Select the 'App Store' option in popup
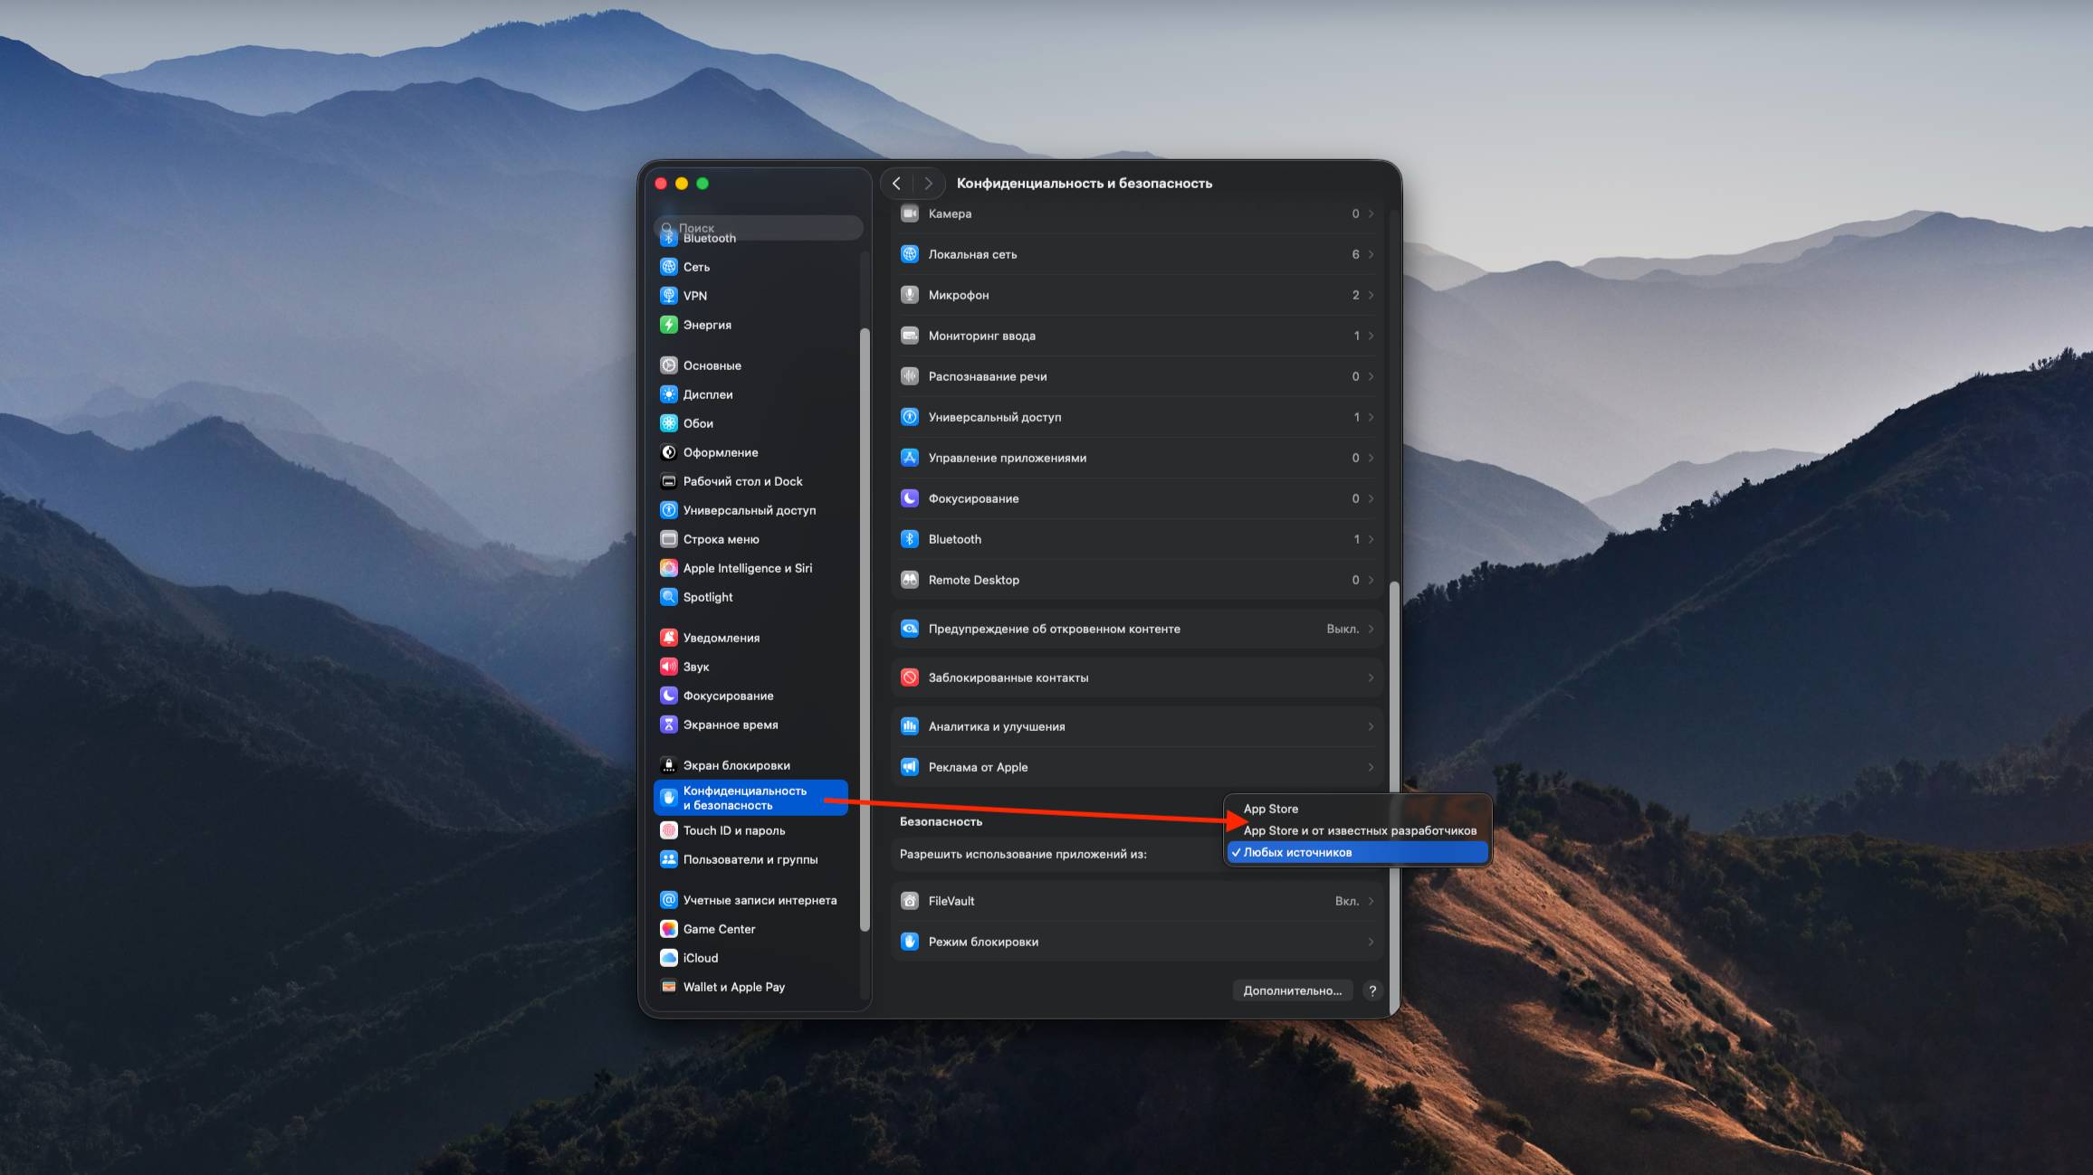Viewport: 2093px width, 1175px height. 1270,809
